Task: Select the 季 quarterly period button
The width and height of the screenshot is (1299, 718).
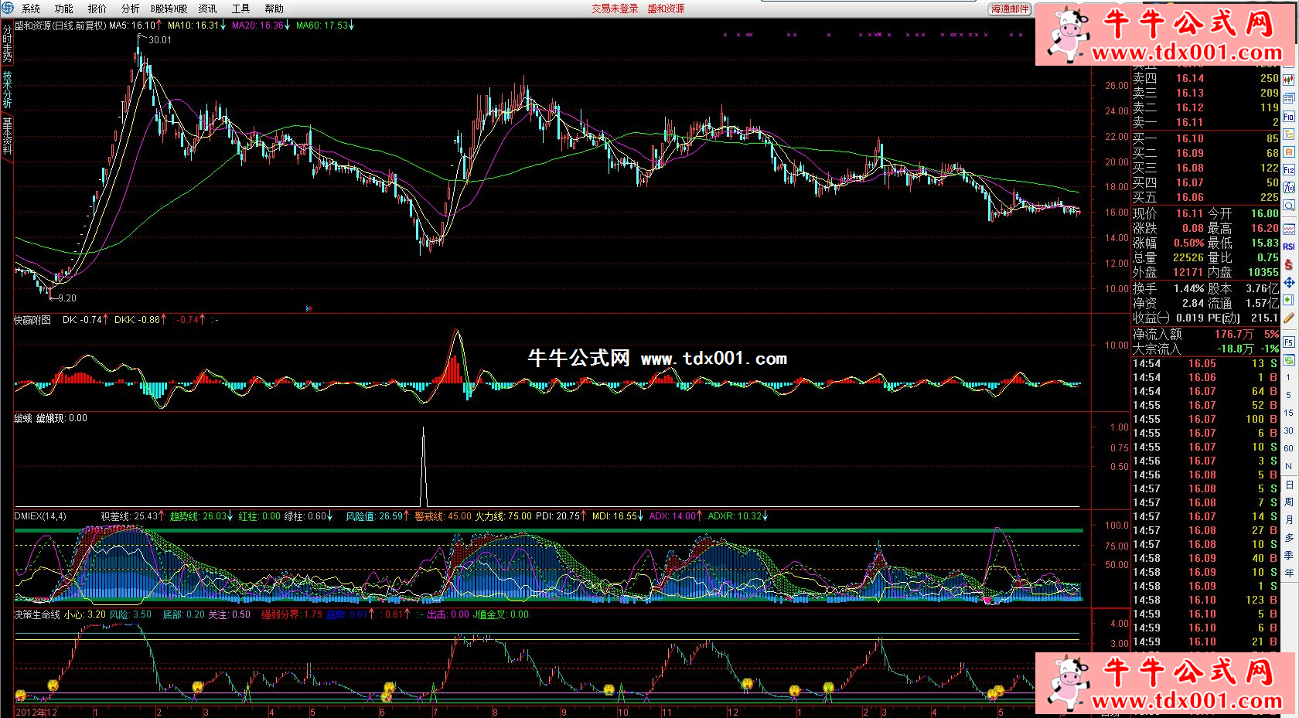Action: click(x=1289, y=556)
